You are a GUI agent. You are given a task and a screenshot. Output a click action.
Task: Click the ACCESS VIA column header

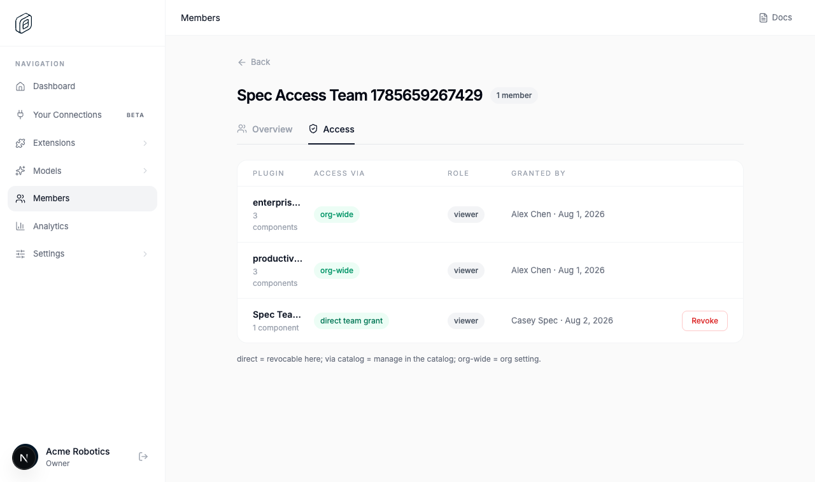(x=339, y=173)
